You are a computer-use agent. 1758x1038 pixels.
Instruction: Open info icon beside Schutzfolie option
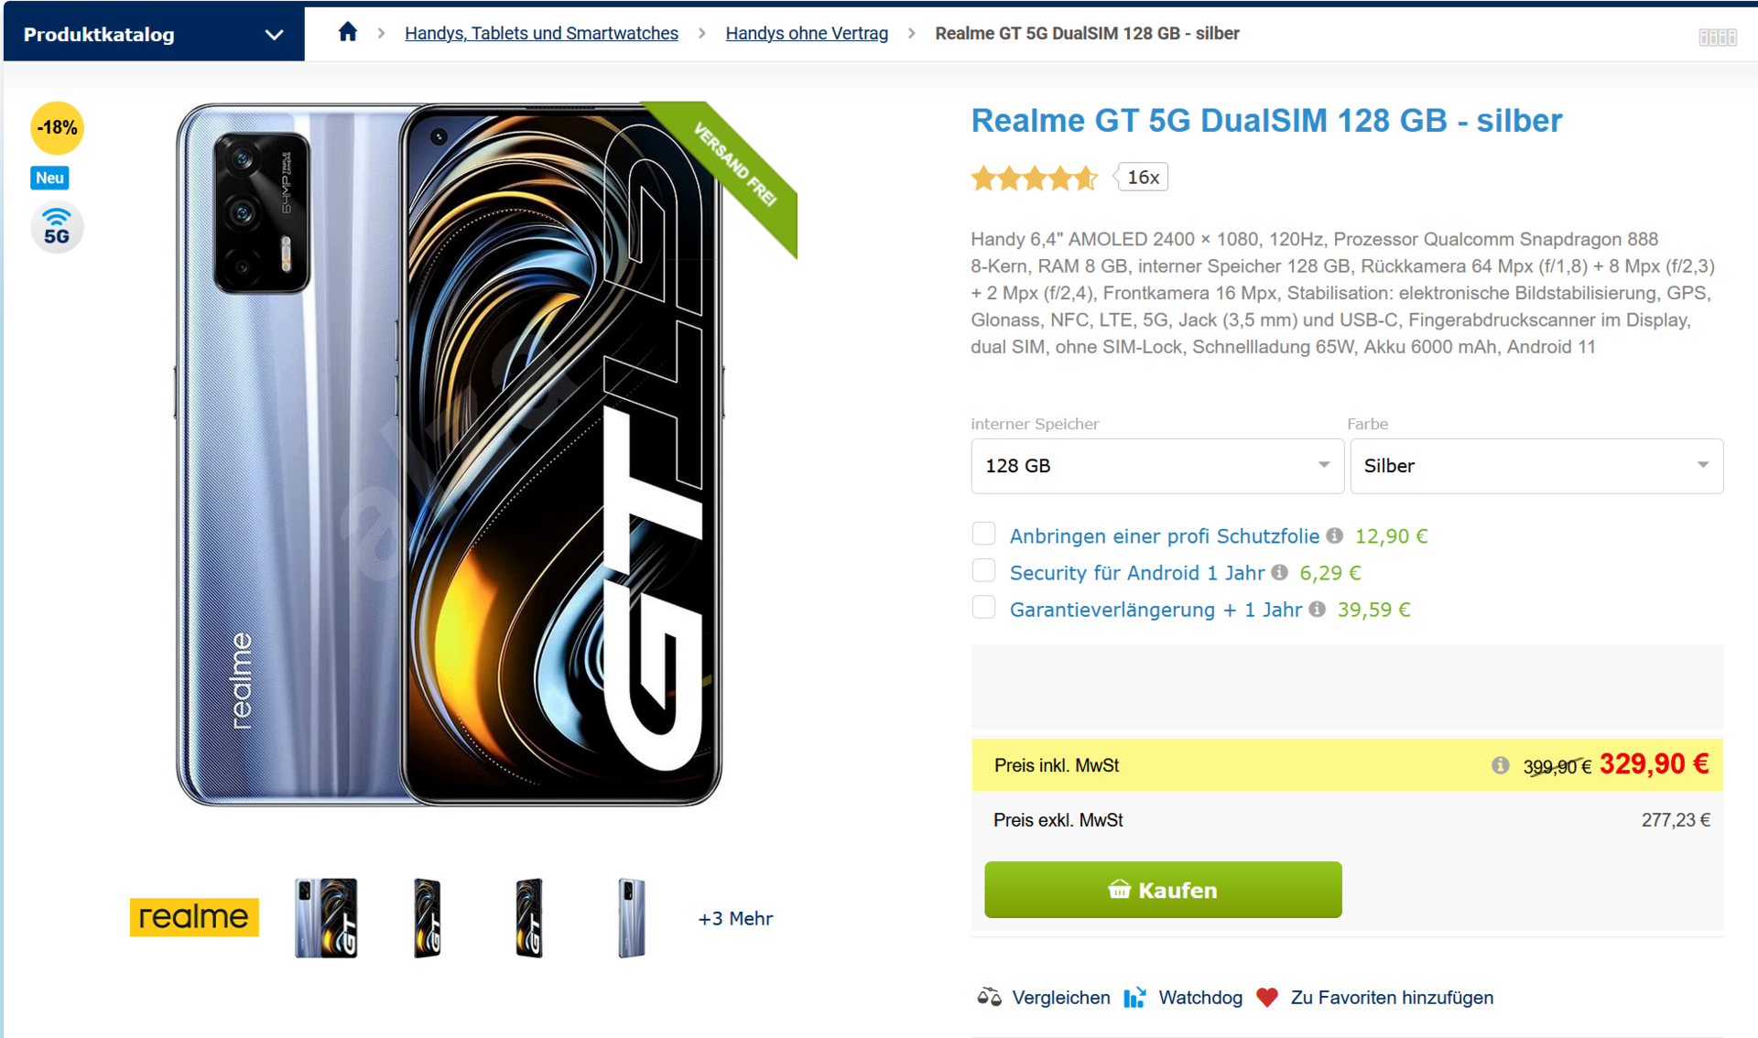point(1335,535)
